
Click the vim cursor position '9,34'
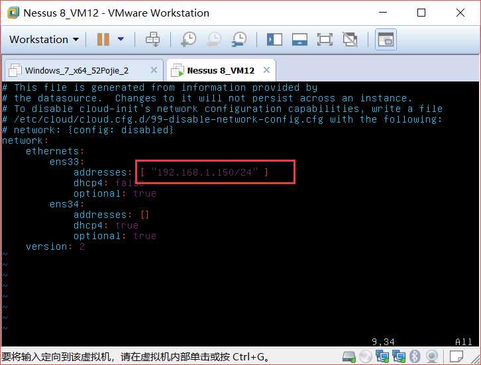pyautogui.click(x=383, y=342)
